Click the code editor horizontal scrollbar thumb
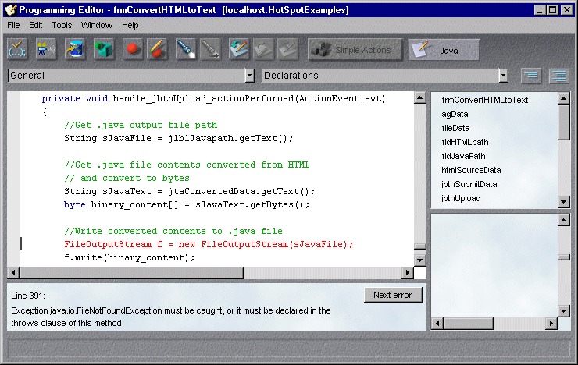Image resolution: width=578 pixels, height=365 pixels. [131, 273]
